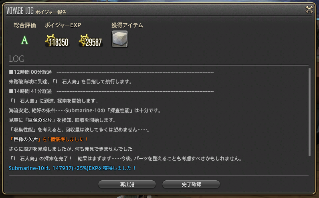This screenshot has width=319, height=198.
Task: Click the 総合評価 label
Action: click(24, 25)
